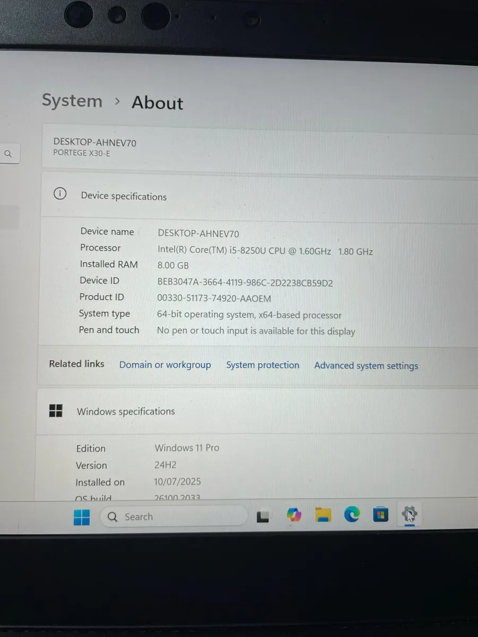
Task: Go back to the System breadcrumb
Action: point(72,101)
